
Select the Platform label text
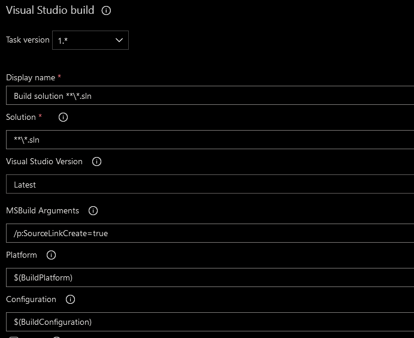coord(22,255)
